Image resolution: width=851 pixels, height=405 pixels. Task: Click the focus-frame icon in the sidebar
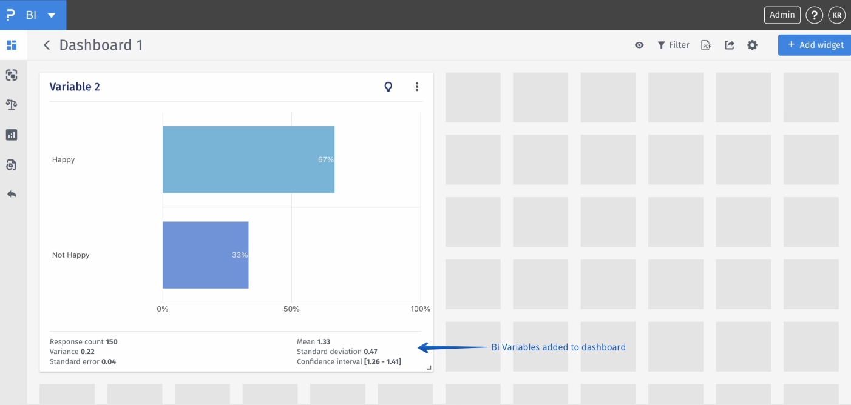coord(12,75)
